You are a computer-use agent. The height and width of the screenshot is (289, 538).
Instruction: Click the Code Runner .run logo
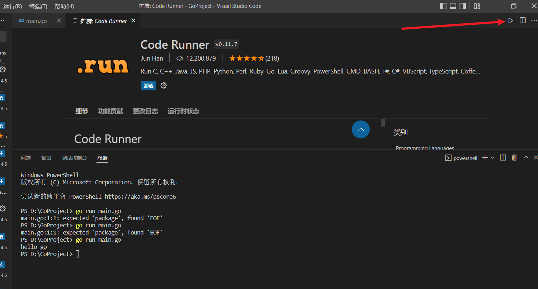[103, 66]
